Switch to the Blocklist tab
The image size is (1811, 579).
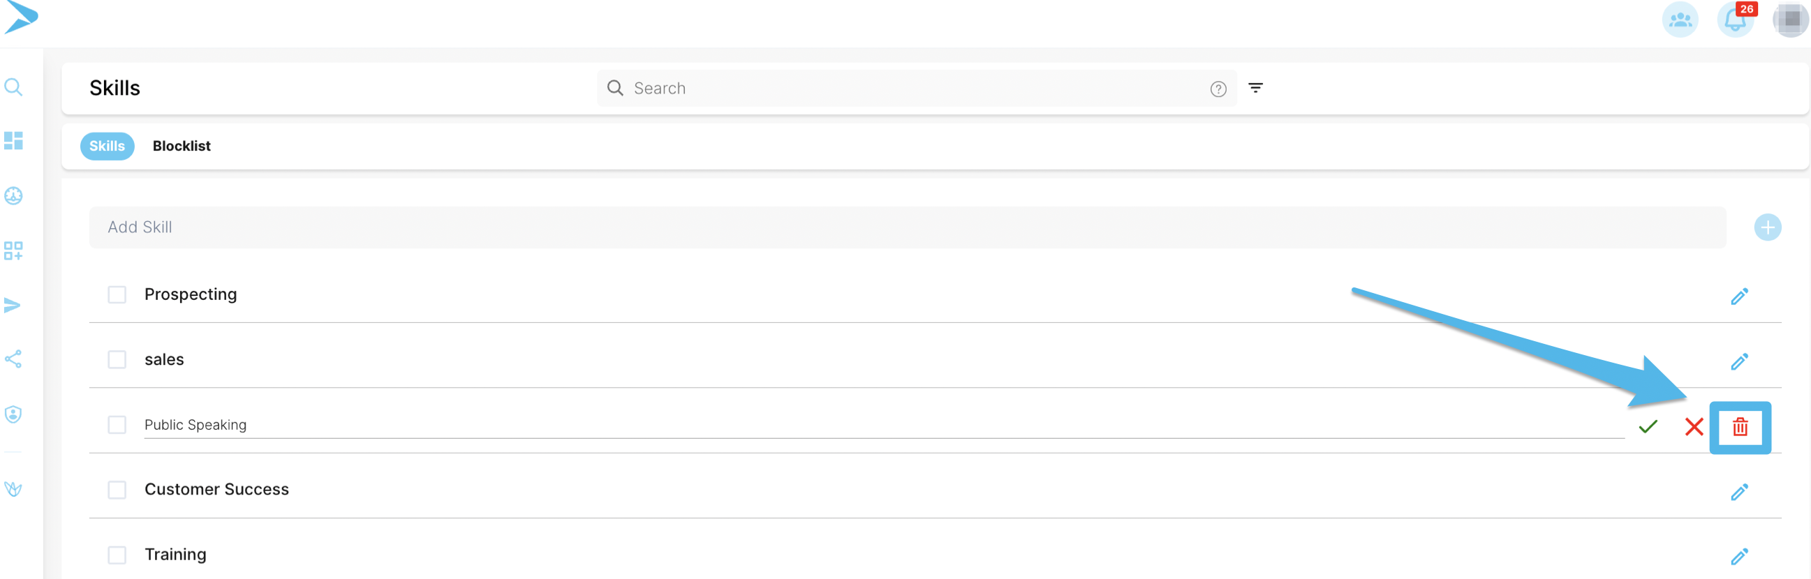point(182,146)
